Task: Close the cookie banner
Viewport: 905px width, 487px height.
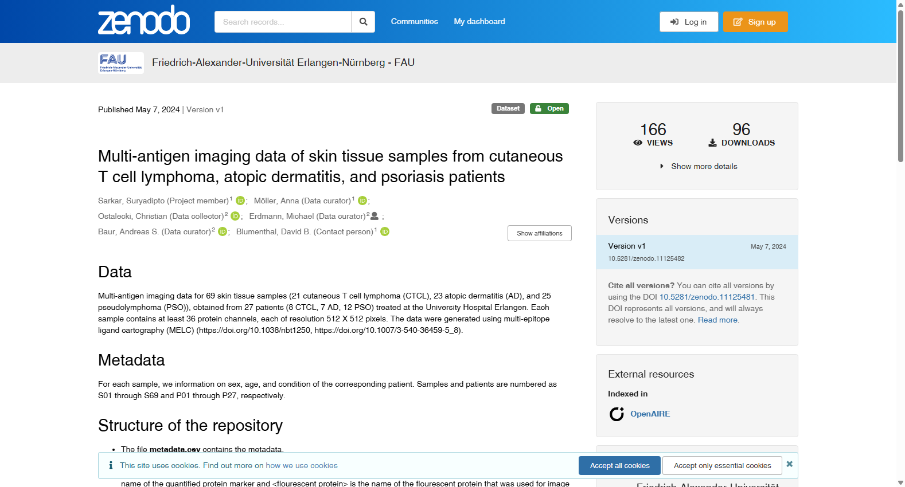Action: tap(790, 464)
